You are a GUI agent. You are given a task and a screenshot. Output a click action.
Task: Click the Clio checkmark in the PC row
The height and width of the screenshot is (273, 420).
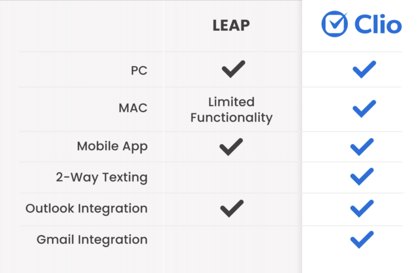pyautogui.click(x=364, y=70)
